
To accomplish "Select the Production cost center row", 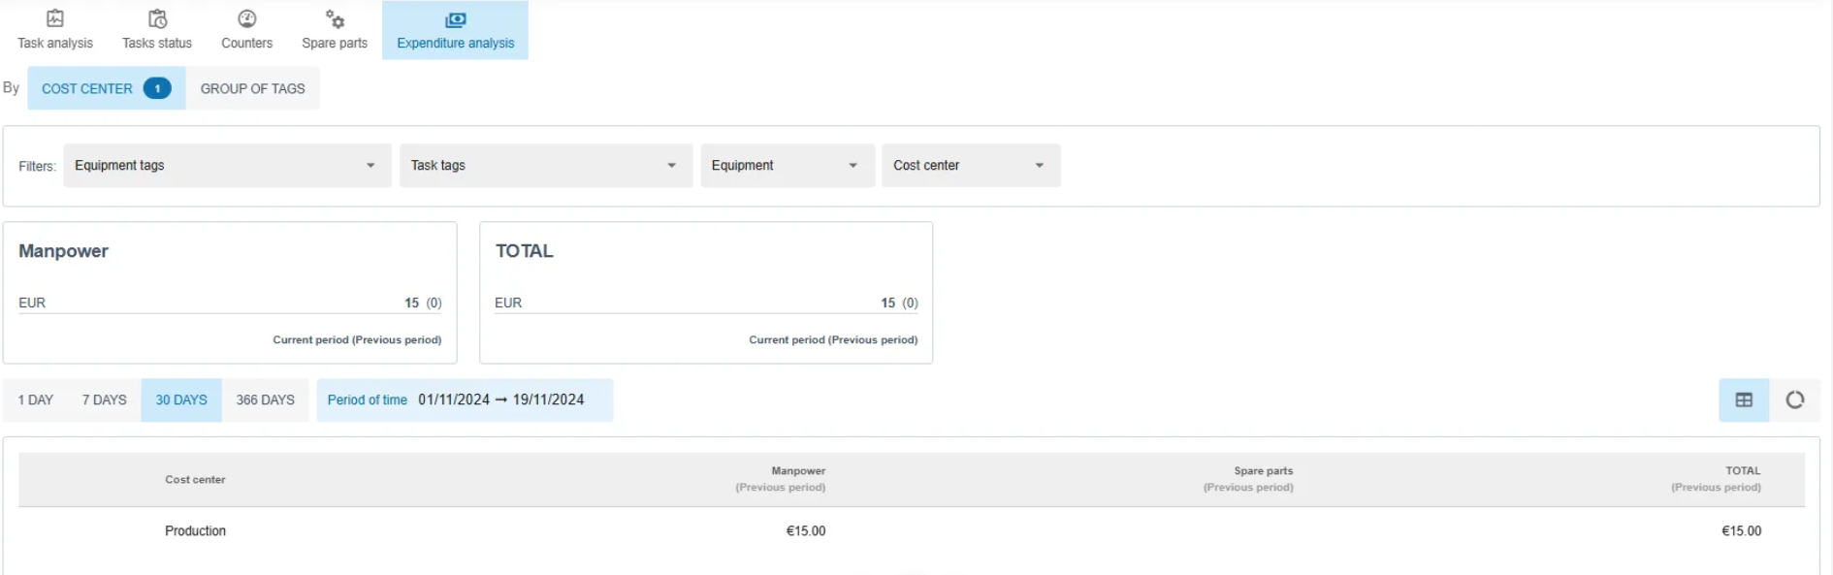I will tap(912, 531).
